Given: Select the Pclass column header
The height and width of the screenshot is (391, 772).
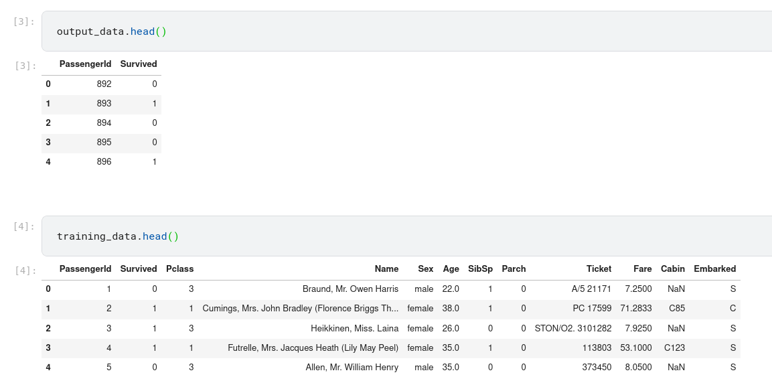Looking at the screenshot, I should tap(179, 268).
